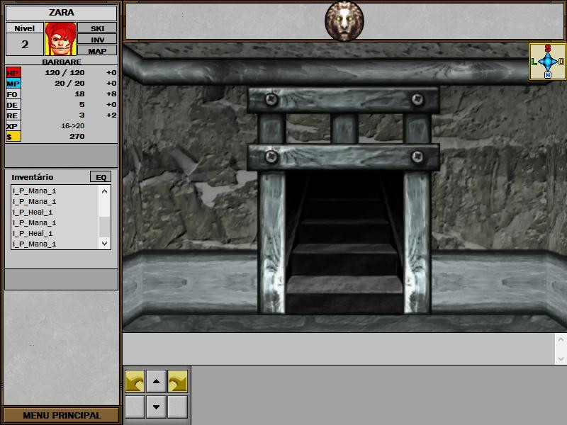This screenshot has height=425, width=567.
Task: Click the level value 2
Action: [x=25, y=45]
